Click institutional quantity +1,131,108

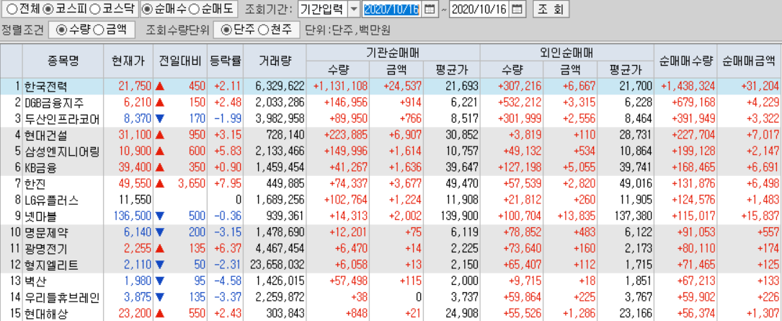(341, 87)
